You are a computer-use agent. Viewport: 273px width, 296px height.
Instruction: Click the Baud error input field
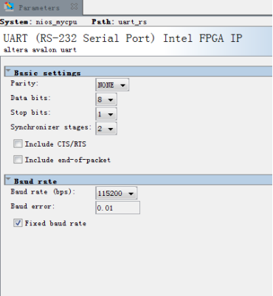pos(118,208)
